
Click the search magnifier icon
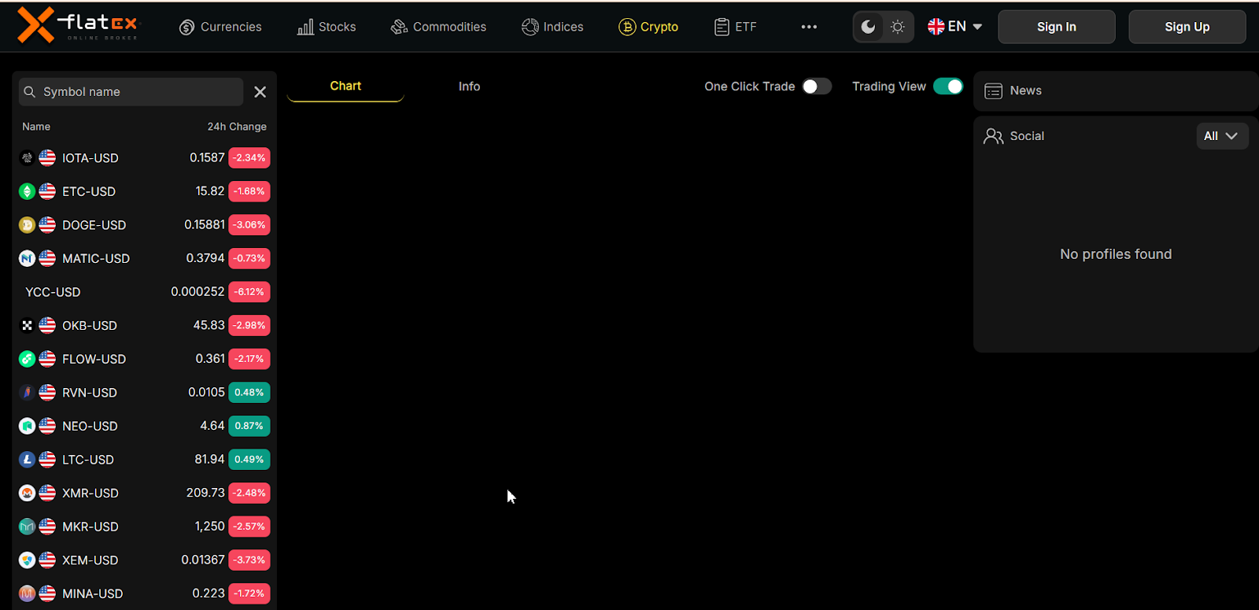tap(30, 92)
